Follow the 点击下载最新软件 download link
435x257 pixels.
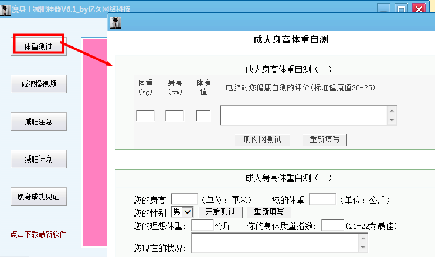[38, 234]
